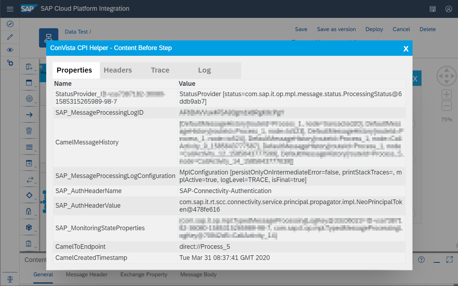Screen dimensions: 458x286
Task: Select the trash delete tool in palette
Action: click(x=29, y=131)
